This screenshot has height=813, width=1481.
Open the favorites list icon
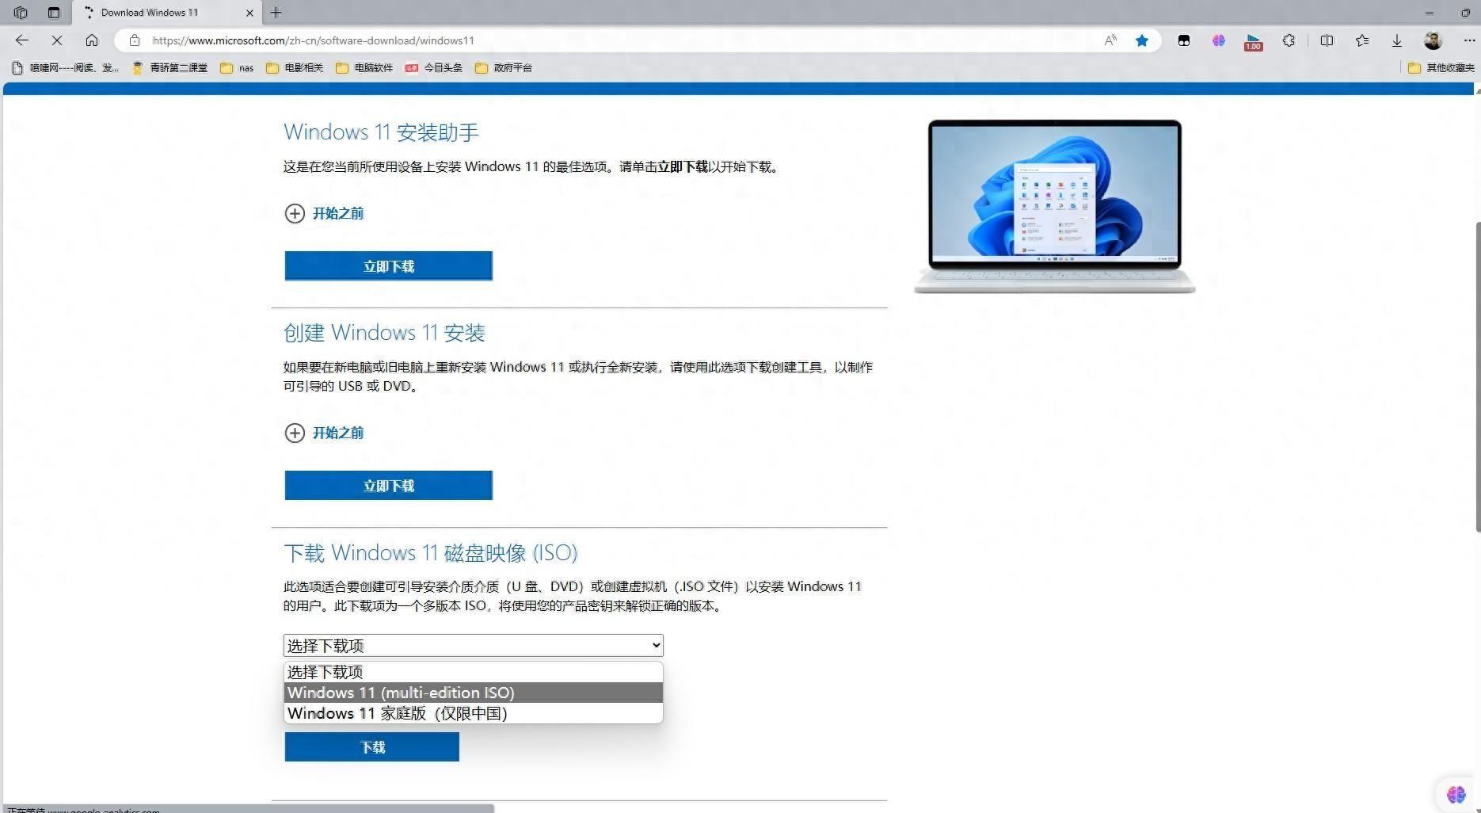pyautogui.click(x=1362, y=40)
